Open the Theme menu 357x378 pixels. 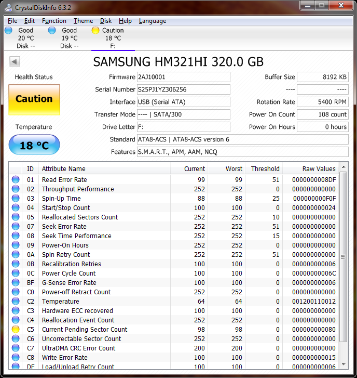(x=83, y=21)
